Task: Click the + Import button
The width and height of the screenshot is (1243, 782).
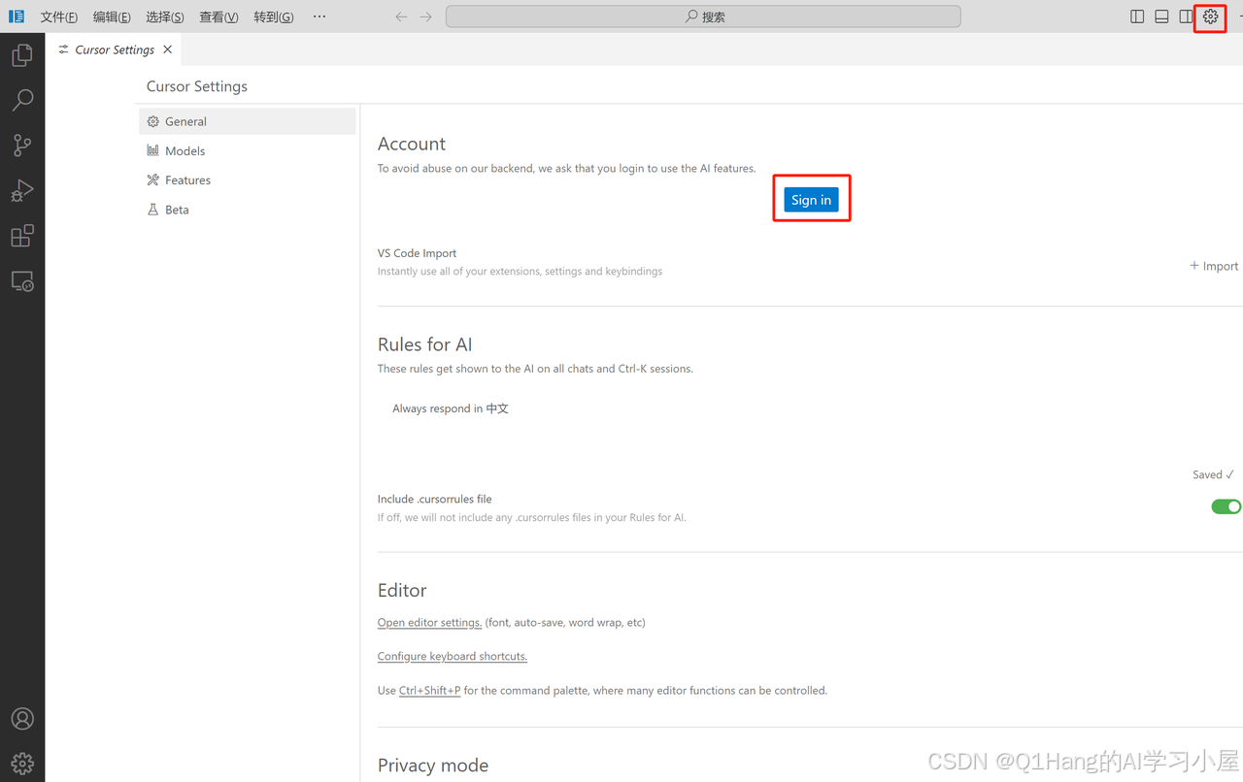Action: click(1214, 266)
